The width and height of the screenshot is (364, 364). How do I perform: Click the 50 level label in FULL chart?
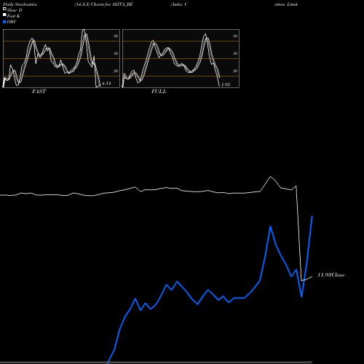tap(235, 53)
